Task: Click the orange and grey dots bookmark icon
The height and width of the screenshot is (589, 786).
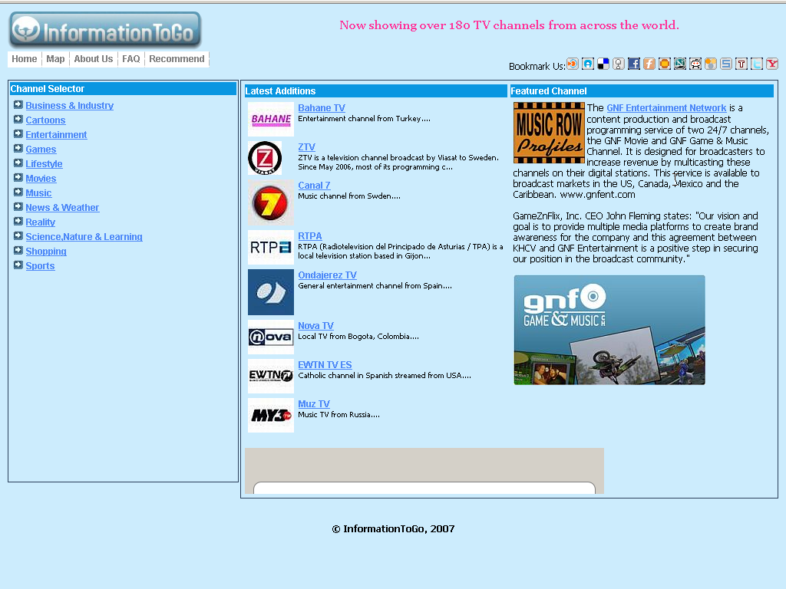Action: coord(710,64)
